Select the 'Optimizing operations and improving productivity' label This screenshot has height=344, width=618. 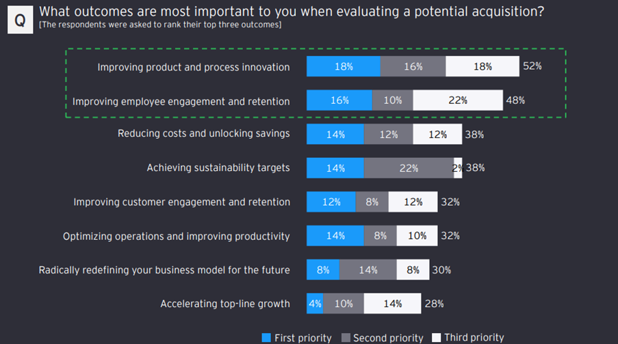(177, 236)
